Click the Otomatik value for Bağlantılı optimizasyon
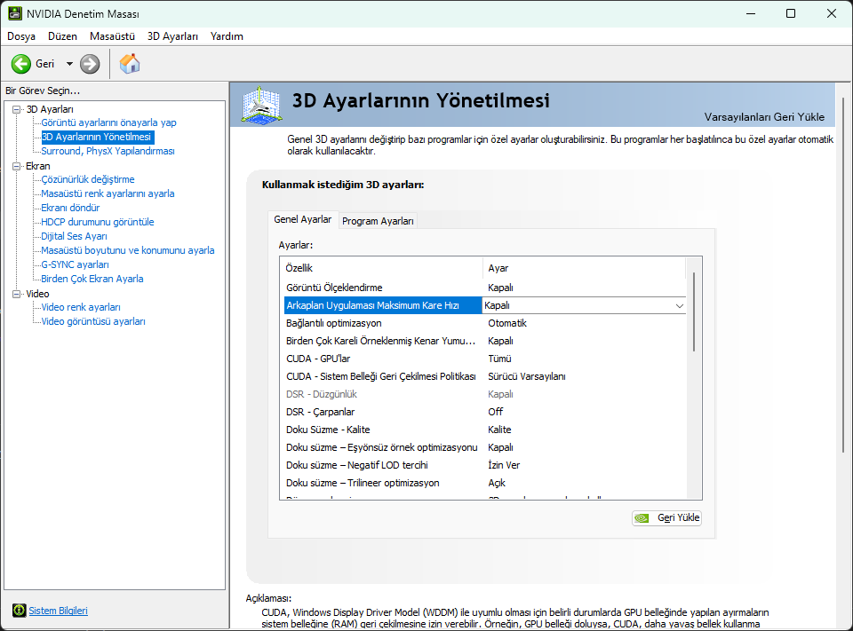The width and height of the screenshot is (853, 631). coord(507,323)
